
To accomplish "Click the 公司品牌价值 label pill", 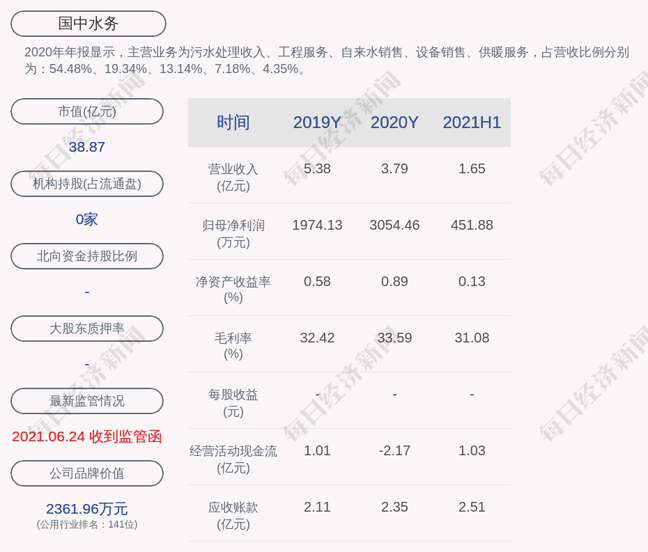I will pyautogui.click(x=87, y=473).
